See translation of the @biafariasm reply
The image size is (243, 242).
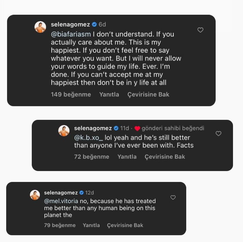pos(148,95)
